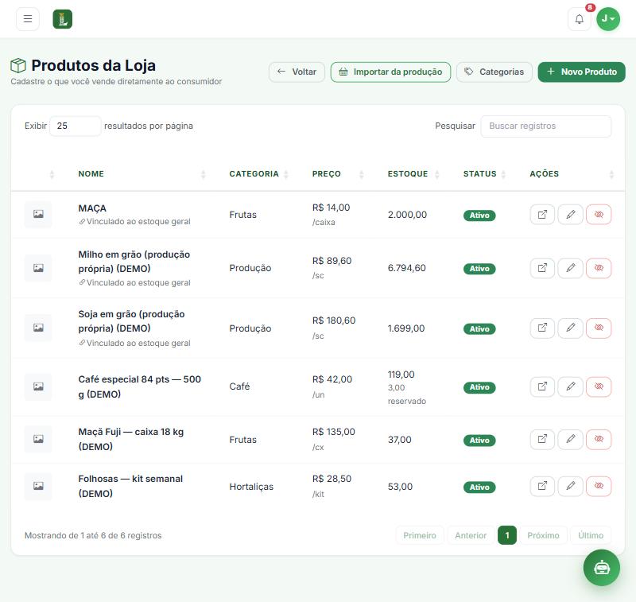The height and width of the screenshot is (602, 636).
Task: Open external view for MAÇA
Action: coord(542,214)
